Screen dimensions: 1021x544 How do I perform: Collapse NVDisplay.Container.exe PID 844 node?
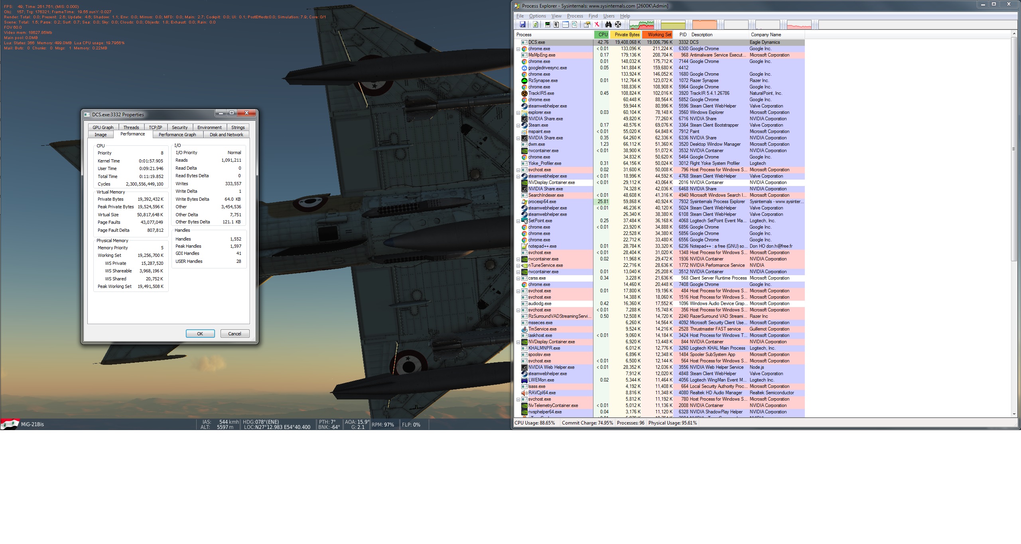pyautogui.click(x=518, y=342)
